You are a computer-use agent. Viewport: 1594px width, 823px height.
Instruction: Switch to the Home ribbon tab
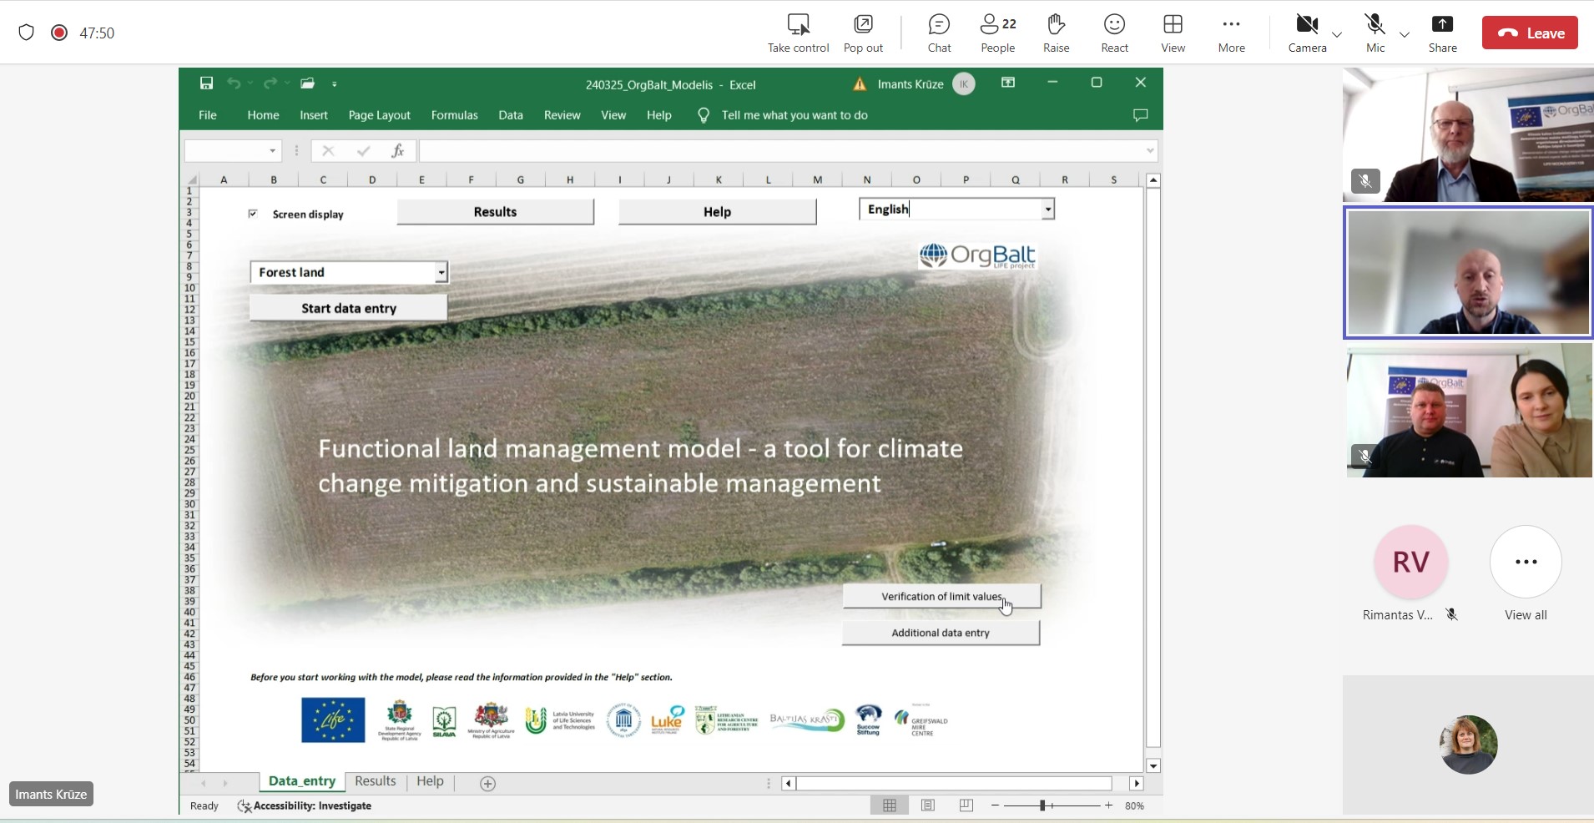263,115
